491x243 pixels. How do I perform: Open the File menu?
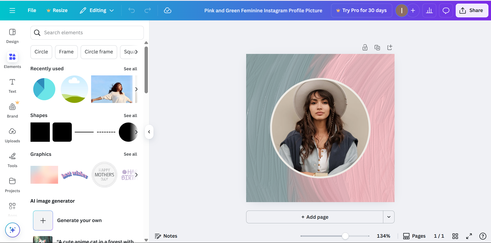[x=32, y=10]
